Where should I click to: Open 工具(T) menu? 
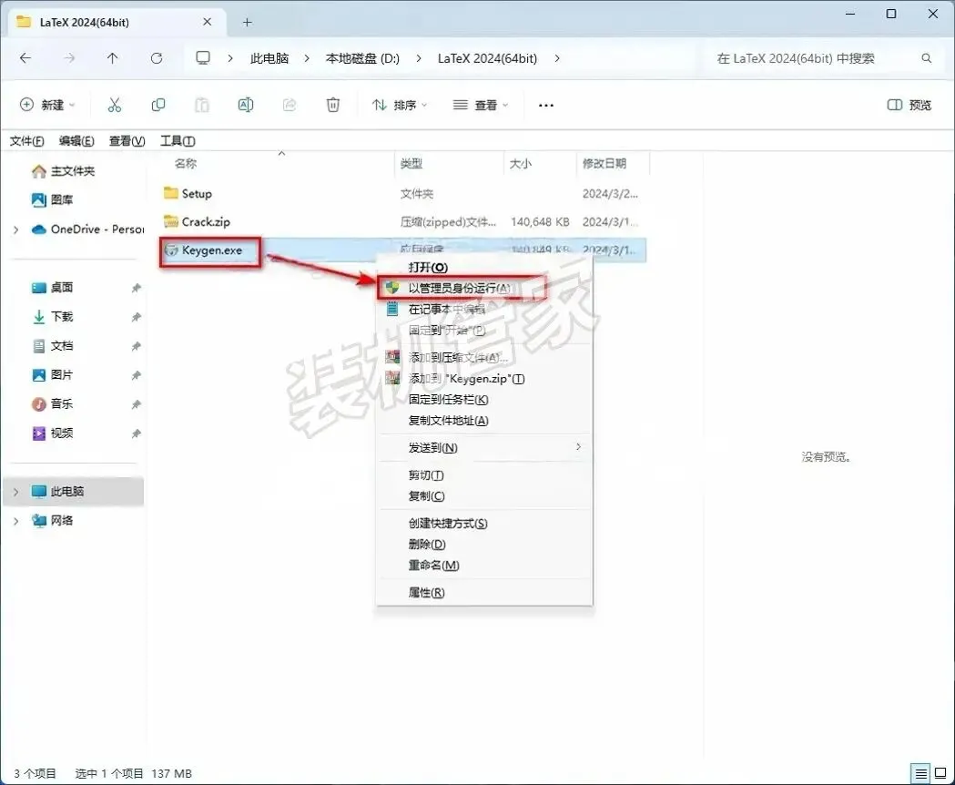pos(178,141)
